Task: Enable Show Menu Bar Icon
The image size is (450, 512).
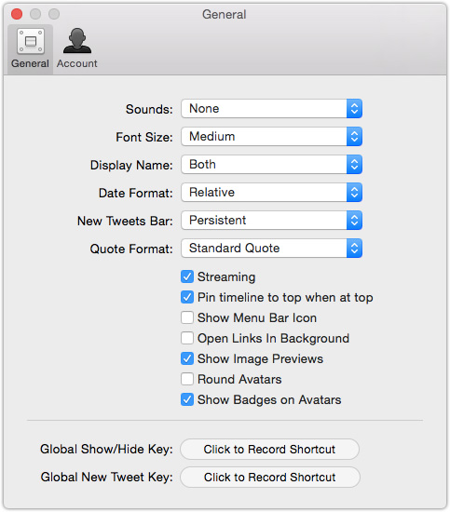Action: pos(187,317)
